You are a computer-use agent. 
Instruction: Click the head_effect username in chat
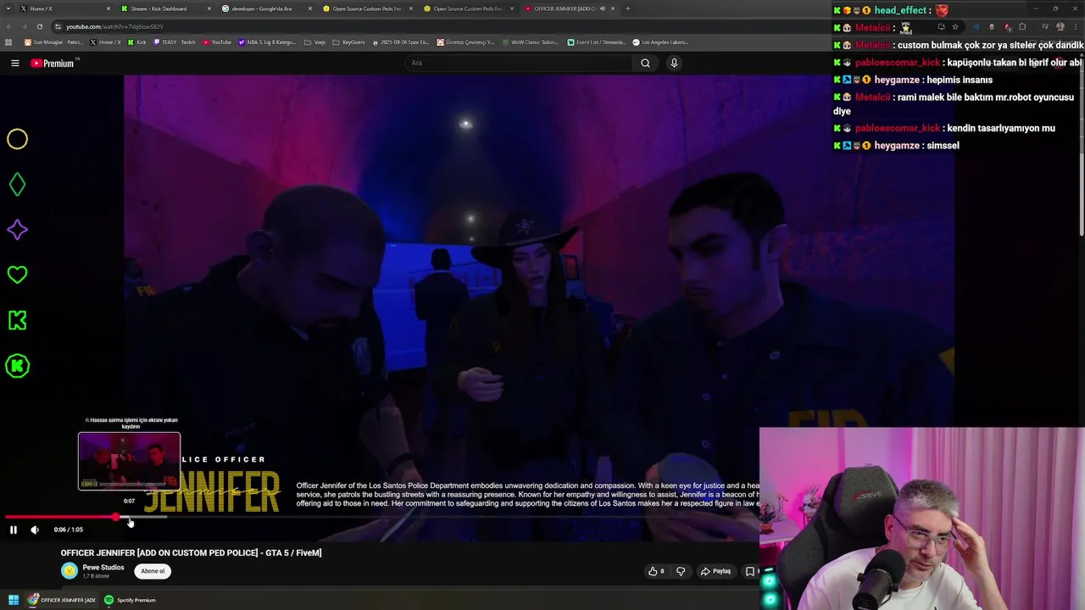(900, 10)
